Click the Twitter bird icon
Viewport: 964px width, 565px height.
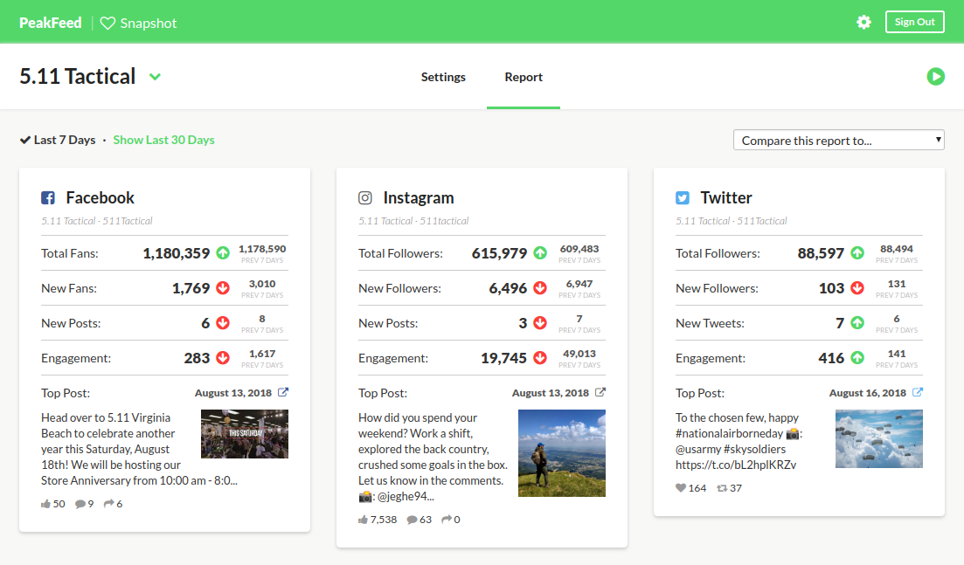click(x=683, y=198)
